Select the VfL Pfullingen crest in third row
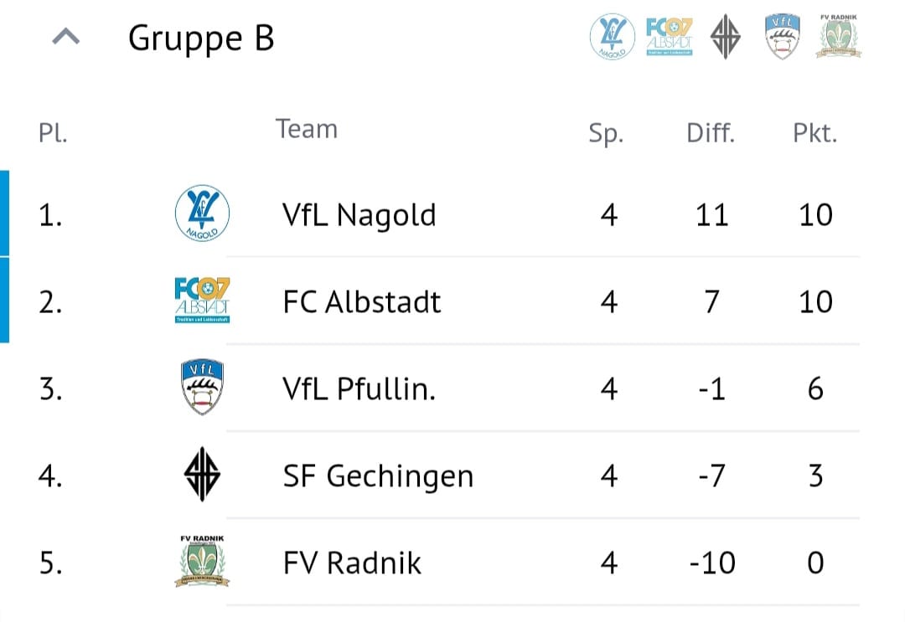 coord(202,388)
